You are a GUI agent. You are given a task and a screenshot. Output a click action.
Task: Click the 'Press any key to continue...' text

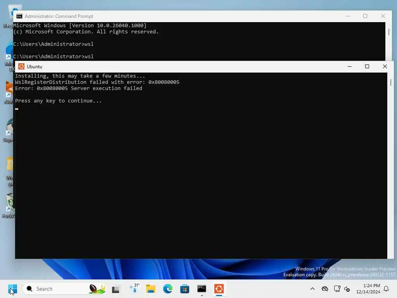[x=58, y=101]
